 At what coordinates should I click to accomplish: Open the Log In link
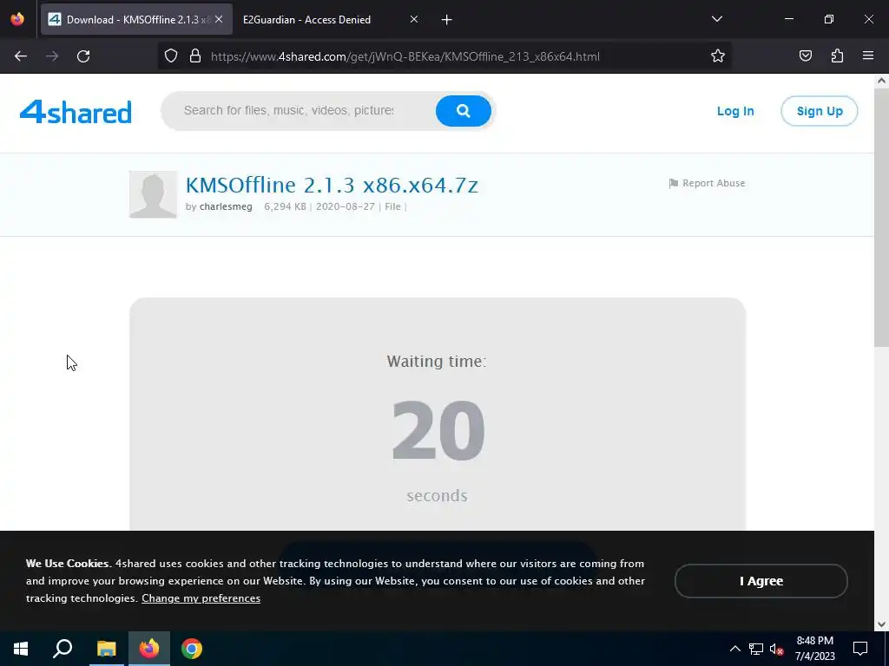[x=735, y=111]
